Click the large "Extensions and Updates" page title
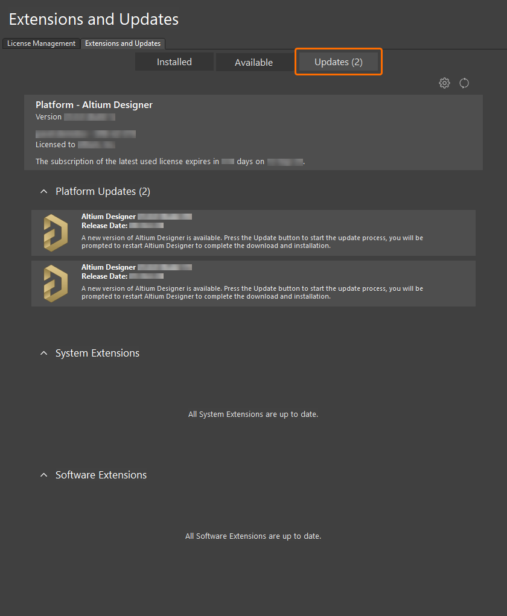The height and width of the screenshot is (616, 507). pyautogui.click(x=94, y=19)
